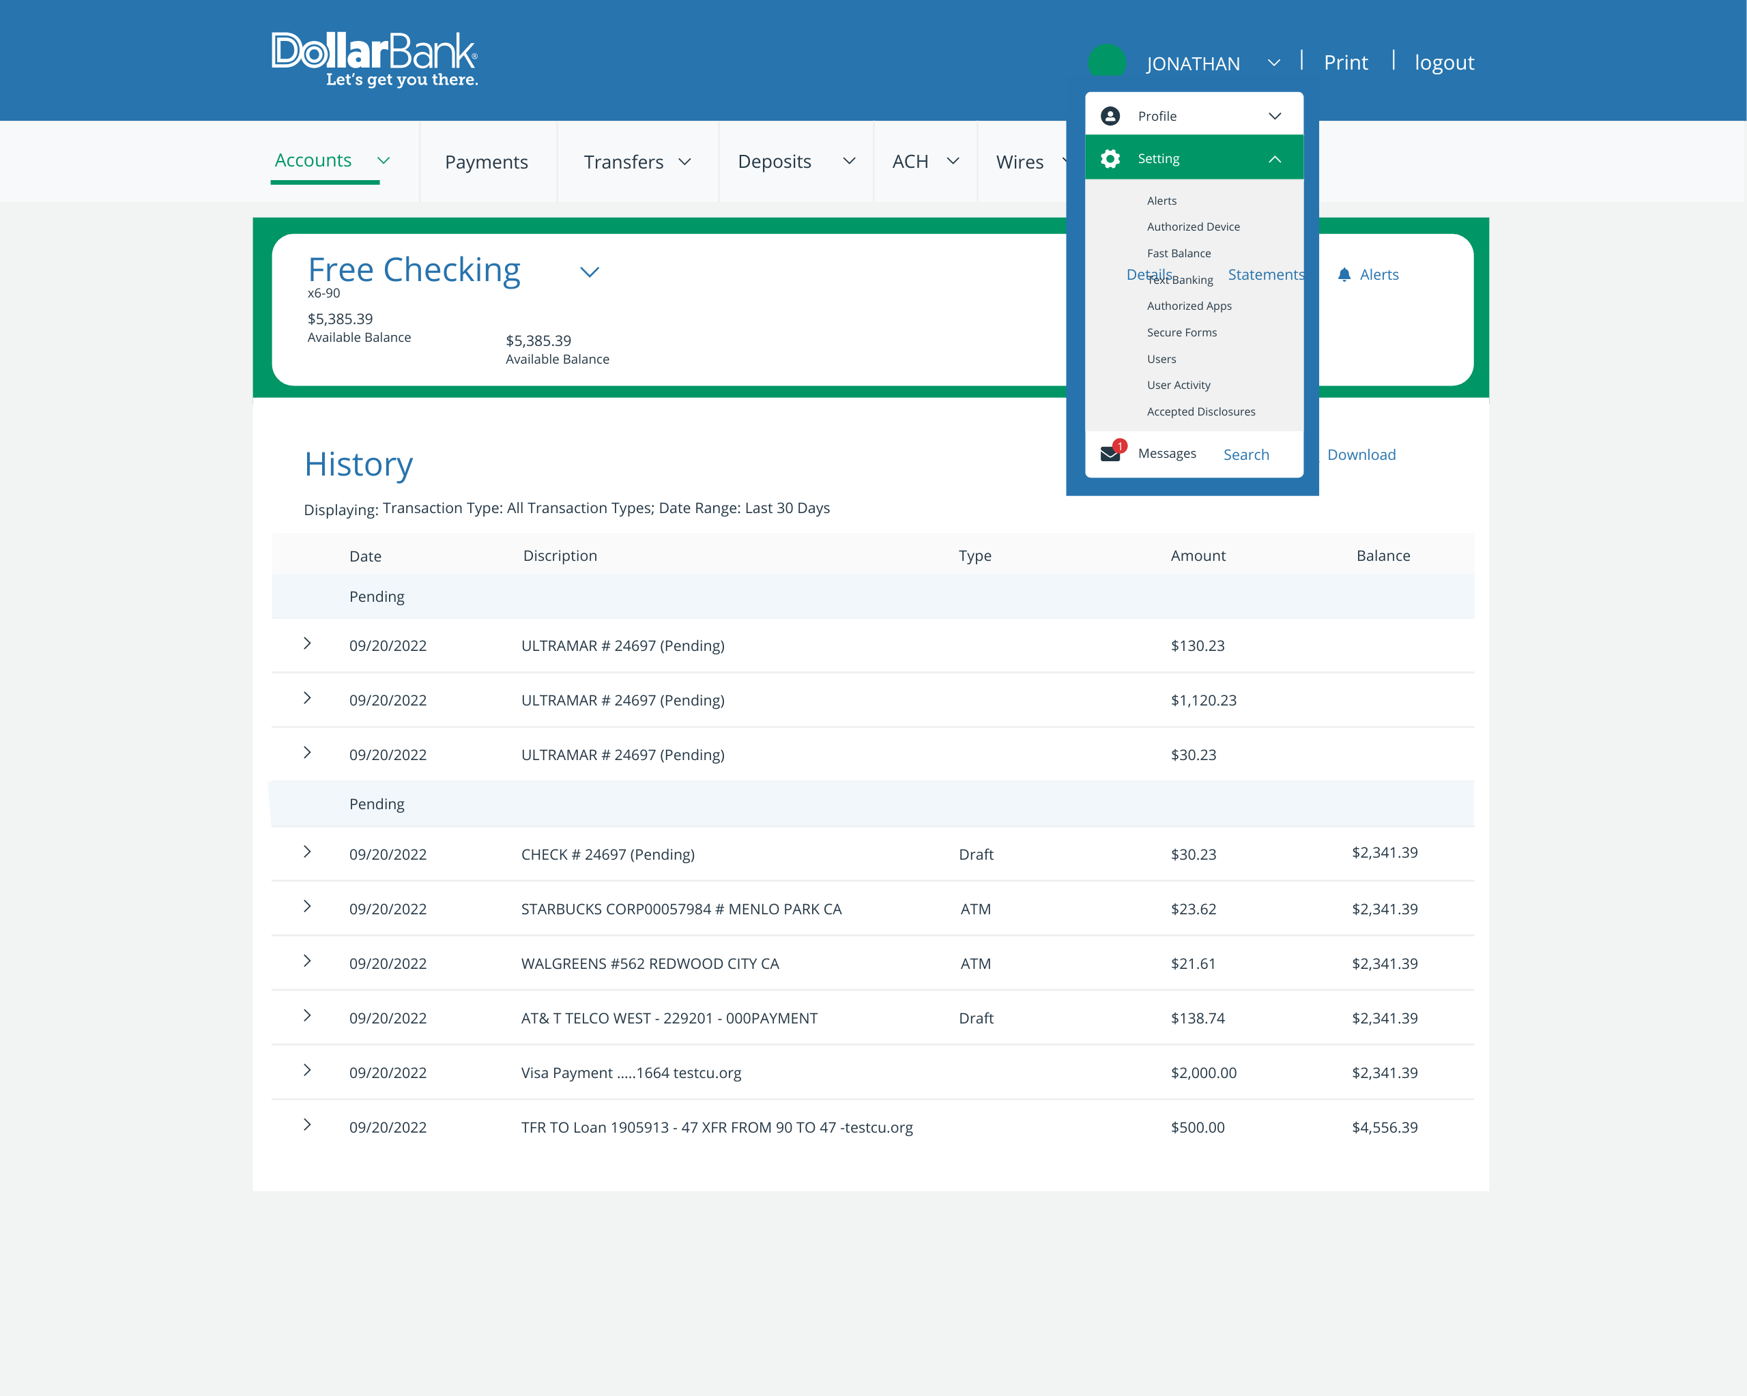Open the JONATHAN user dropdown arrow
The image size is (1747, 1396).
[x=1274, y=63]
